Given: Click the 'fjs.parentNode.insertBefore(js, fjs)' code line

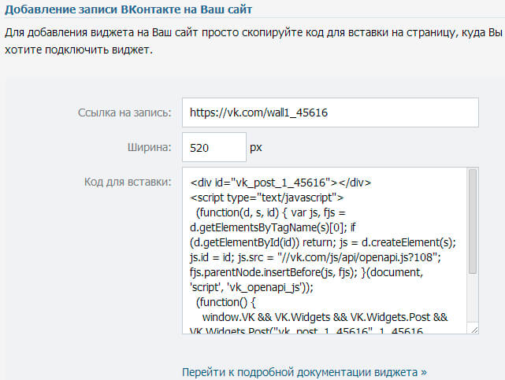Looking at the screenshot, I should (315, 272).
